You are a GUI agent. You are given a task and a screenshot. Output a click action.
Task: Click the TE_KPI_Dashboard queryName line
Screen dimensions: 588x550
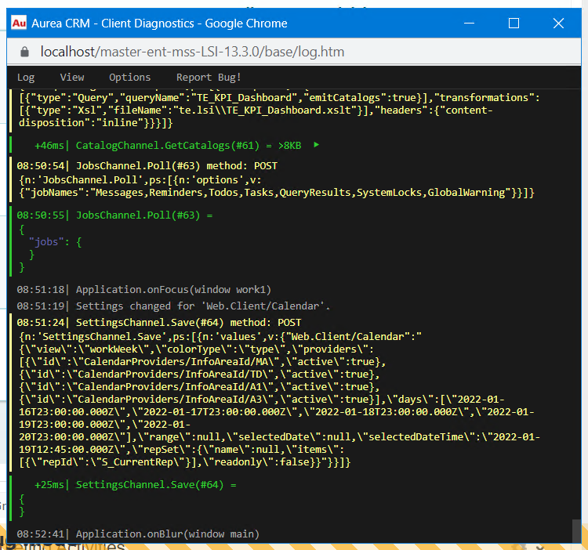[x=279, y=98]
